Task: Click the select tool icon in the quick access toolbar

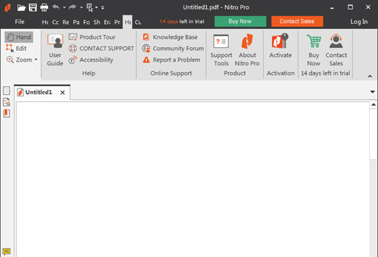Action: 89,8
